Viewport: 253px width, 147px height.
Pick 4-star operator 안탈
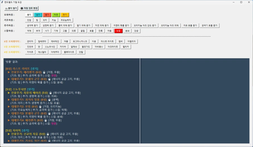pos(81,52)
